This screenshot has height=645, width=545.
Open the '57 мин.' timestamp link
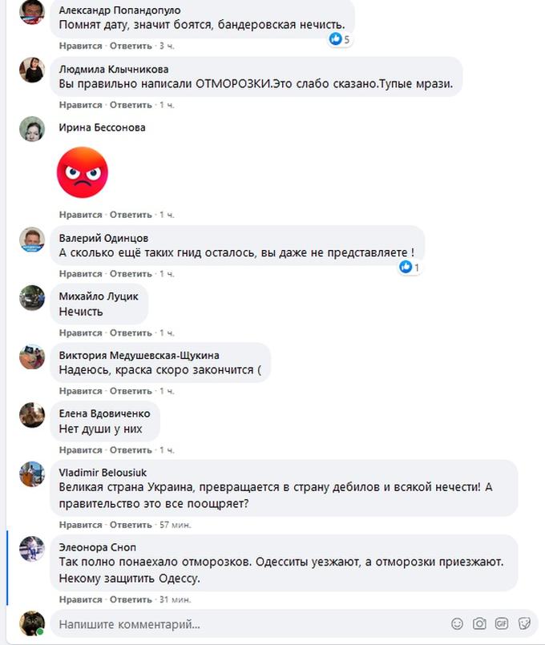176,525
